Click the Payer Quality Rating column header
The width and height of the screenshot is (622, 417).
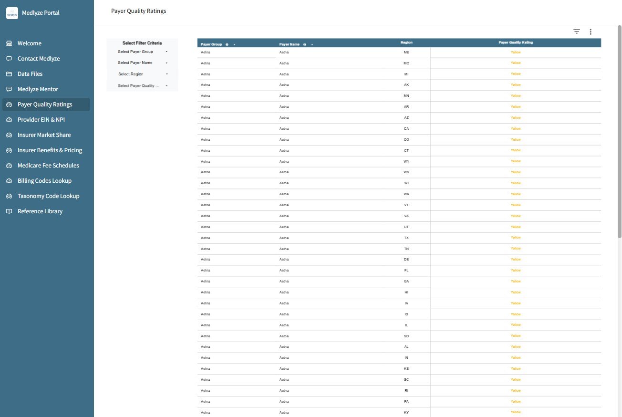[x=516, y=42]
